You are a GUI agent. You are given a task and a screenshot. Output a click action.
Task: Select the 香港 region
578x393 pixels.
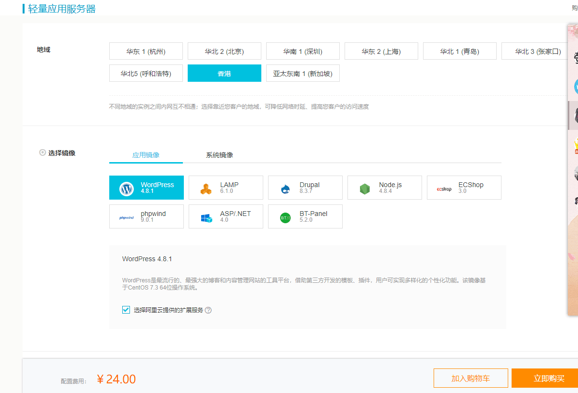coord(224,73)
